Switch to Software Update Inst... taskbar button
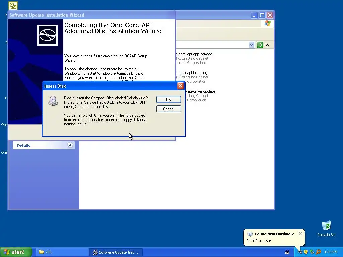Viewport: 343px width, 257px height. coord(116,252)
